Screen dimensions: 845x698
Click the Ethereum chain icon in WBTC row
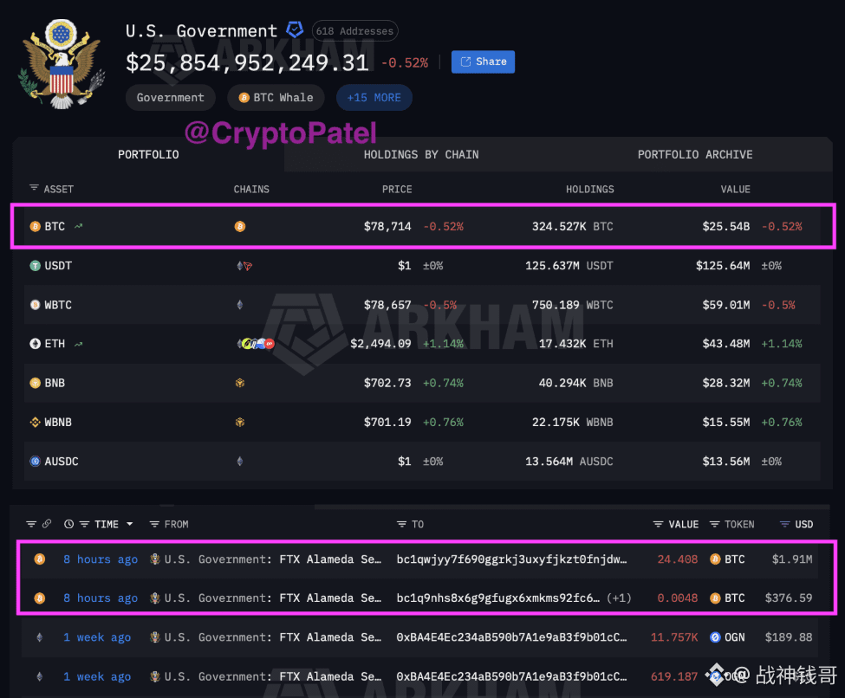[x=240, y=305]
